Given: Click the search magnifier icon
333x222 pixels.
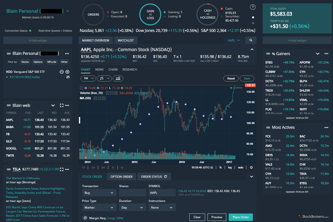Looking at the screenshot, I should pyautogui.click(x=251, y=41).
